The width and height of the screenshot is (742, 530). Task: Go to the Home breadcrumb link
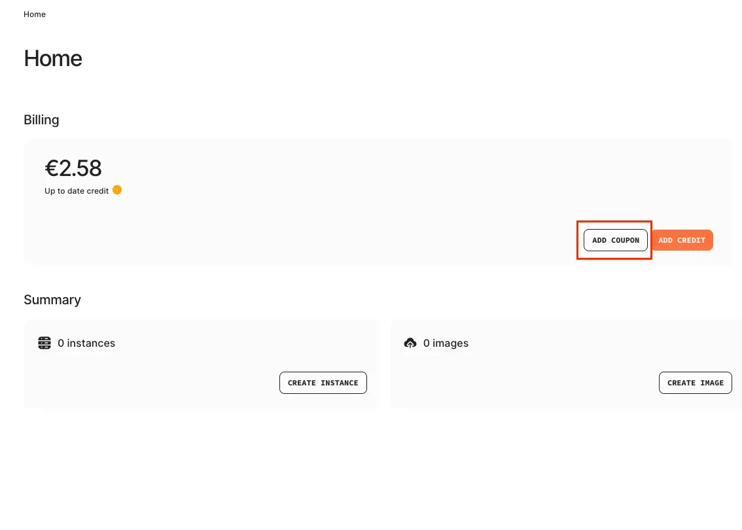click(35, 14)
